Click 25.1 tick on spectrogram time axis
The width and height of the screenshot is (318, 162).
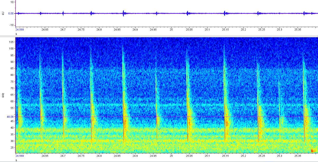click(x=207, y=156)
